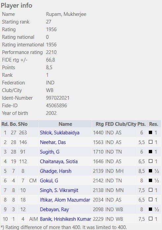This screenshot has height=230, width=162.
Task: Open Chaitanaya, Siotia player link
Action: click(59, 161)
